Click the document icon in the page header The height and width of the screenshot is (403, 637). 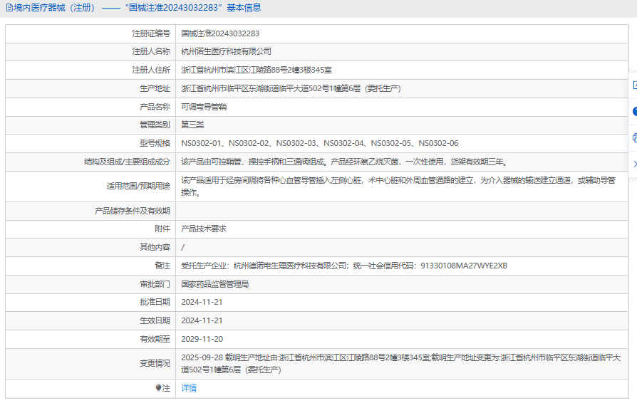(9, 8)
